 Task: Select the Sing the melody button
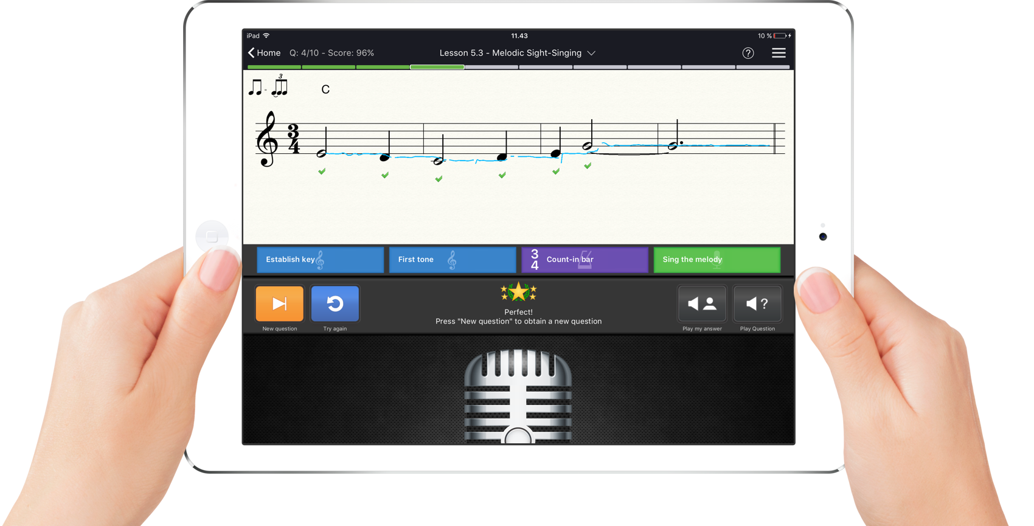point(717,260)
